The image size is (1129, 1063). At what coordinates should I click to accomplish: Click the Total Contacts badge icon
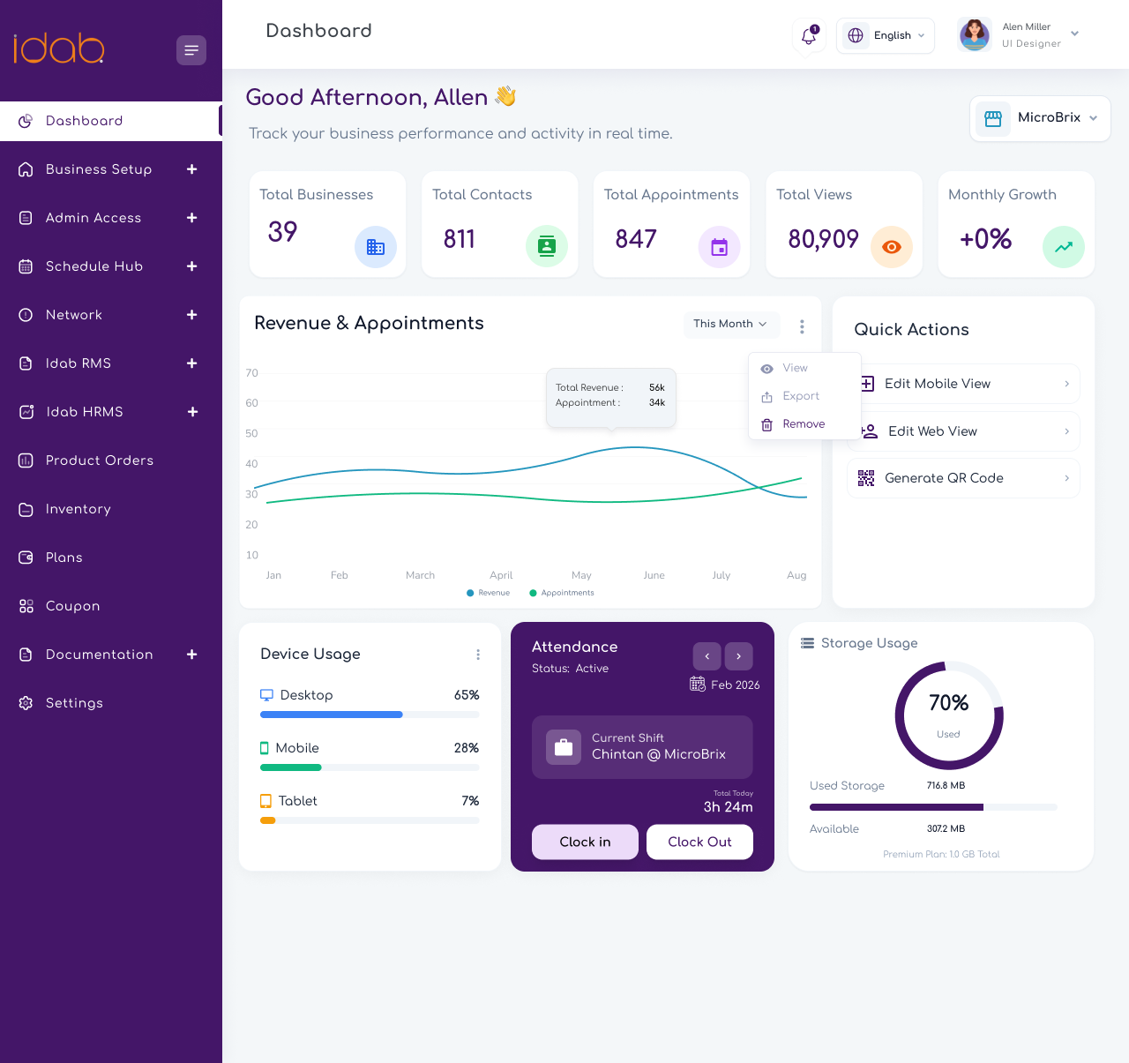point(547,247)
